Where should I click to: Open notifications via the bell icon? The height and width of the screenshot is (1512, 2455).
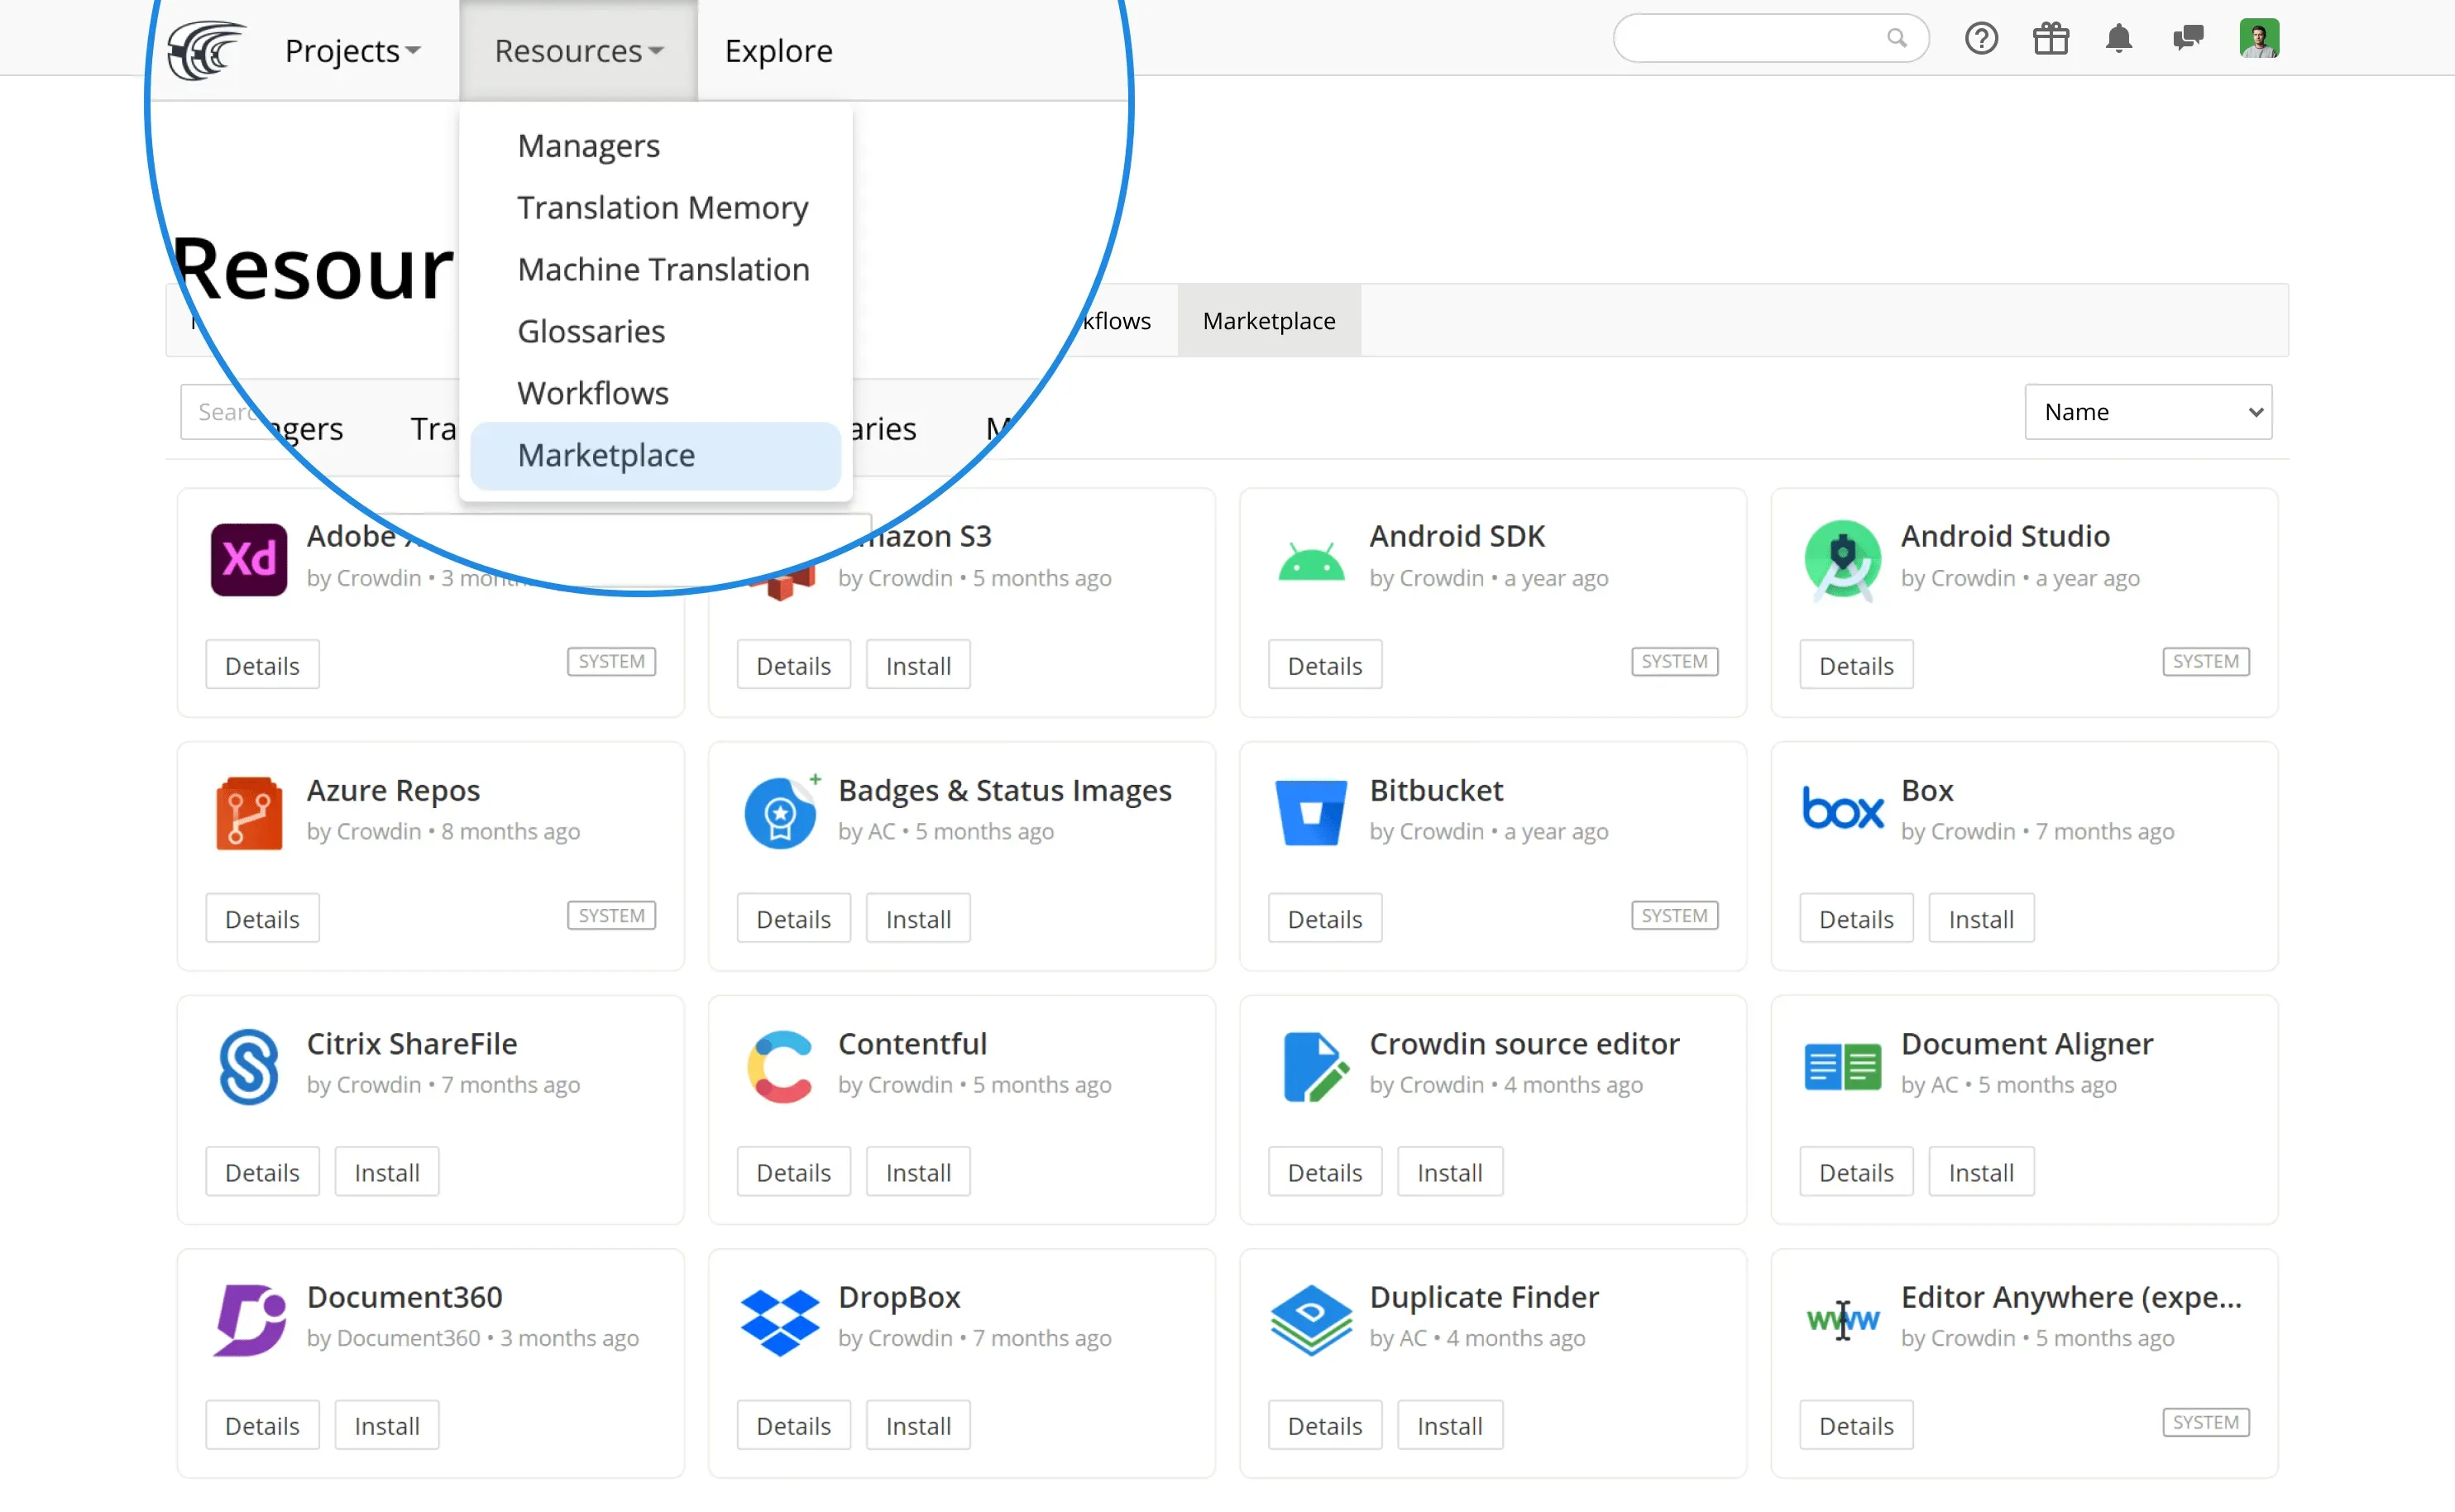point(2119,38)
